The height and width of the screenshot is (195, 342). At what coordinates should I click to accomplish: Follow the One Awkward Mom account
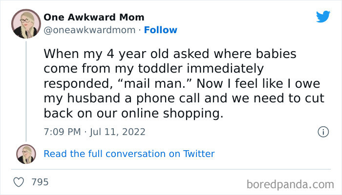coord(161,30)
